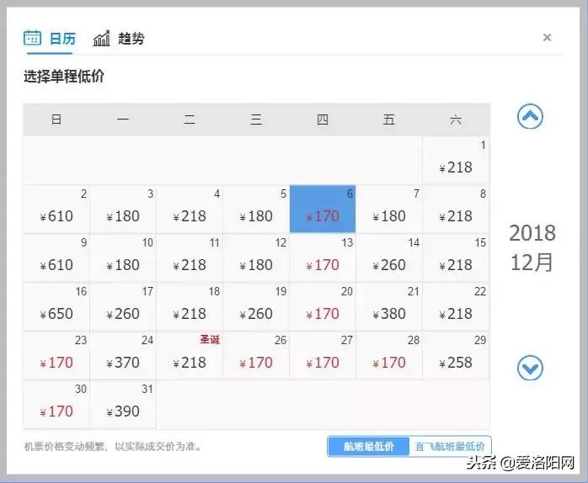Viewport: 588px width, 483px height.
Task: Select December 14 at ¥260
Action: (389, 257)
